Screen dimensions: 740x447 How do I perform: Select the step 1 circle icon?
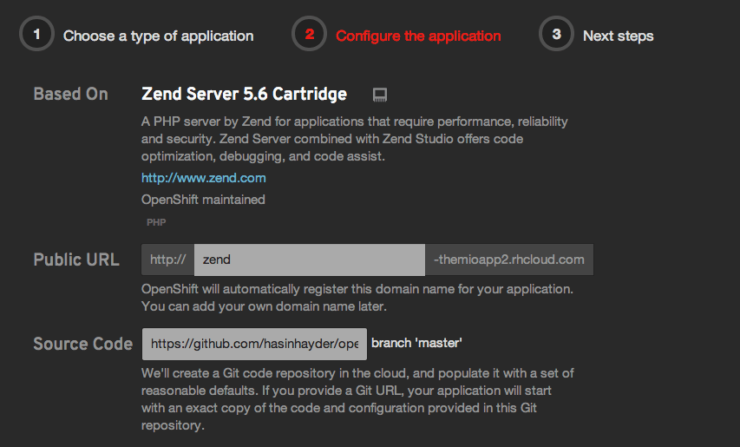click(x=36, y=34)
